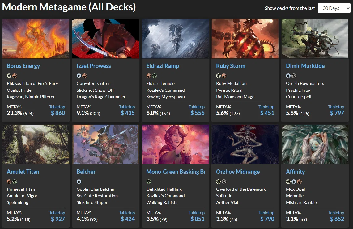Screen dimensions: 353x229
Task: Click the Izzet Prowess card artwork
Action: pos(106,39)
